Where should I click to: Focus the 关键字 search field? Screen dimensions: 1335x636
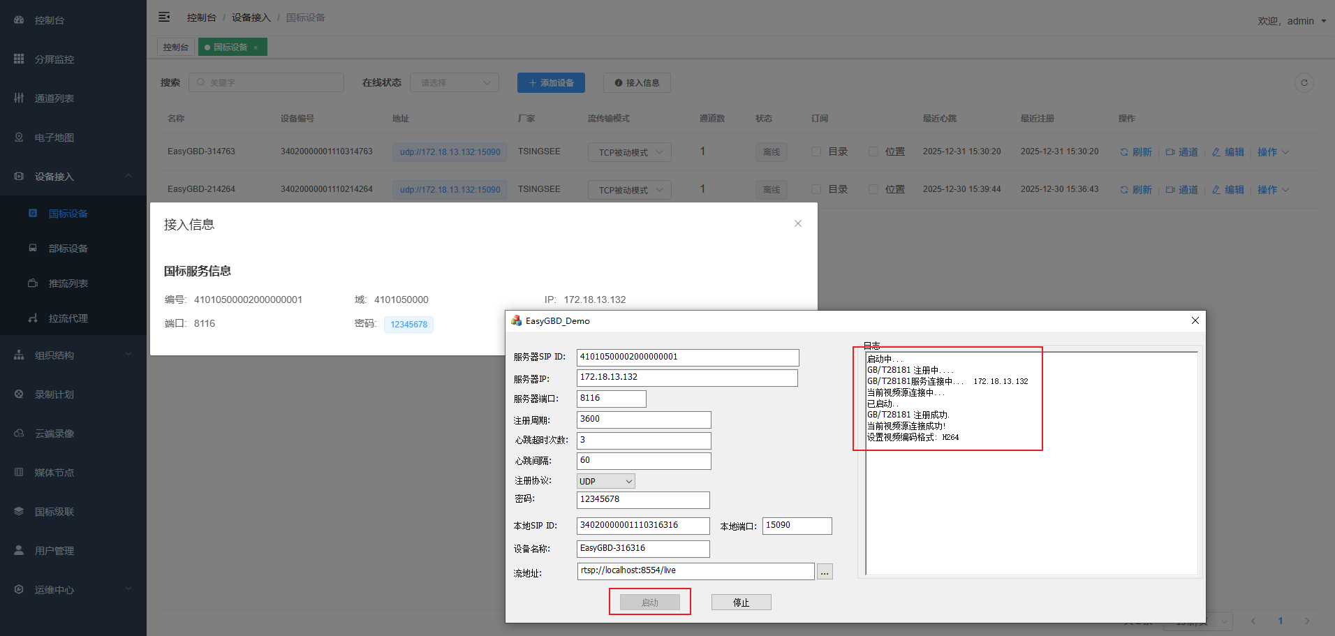[x=266, y=82]
